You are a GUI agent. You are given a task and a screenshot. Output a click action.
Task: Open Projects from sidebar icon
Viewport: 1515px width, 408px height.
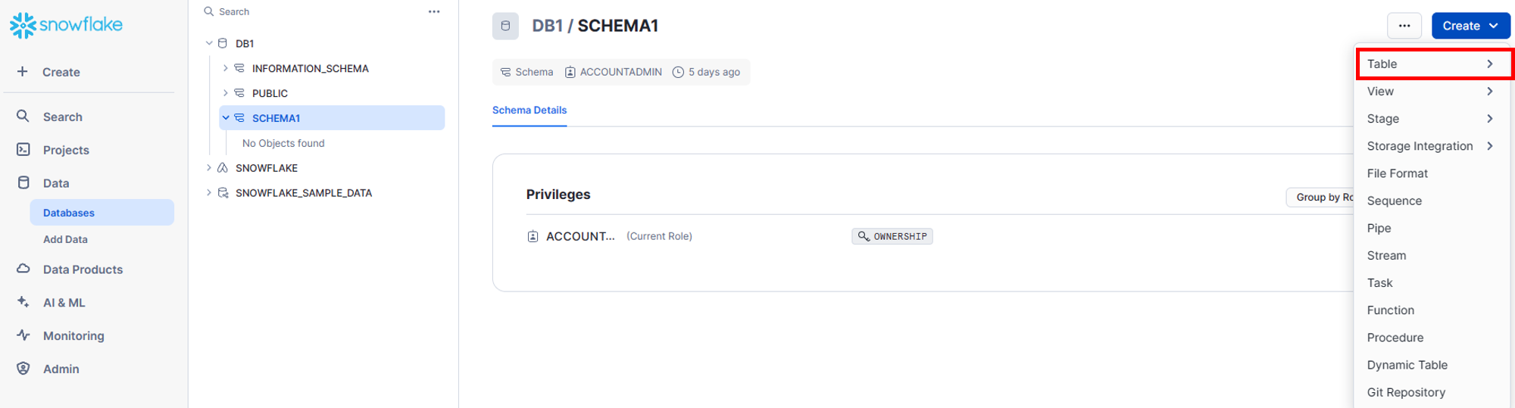[23, 149]
